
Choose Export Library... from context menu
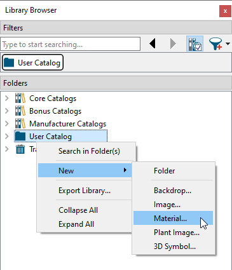[x=85, y=191]
